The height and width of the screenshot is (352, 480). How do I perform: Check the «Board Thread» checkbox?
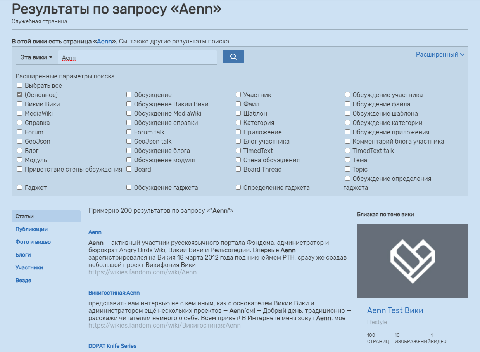click(x=238, y=169)
